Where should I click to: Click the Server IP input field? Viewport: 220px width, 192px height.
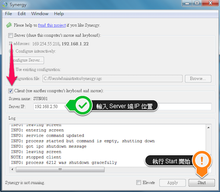(x=122, y=107)
